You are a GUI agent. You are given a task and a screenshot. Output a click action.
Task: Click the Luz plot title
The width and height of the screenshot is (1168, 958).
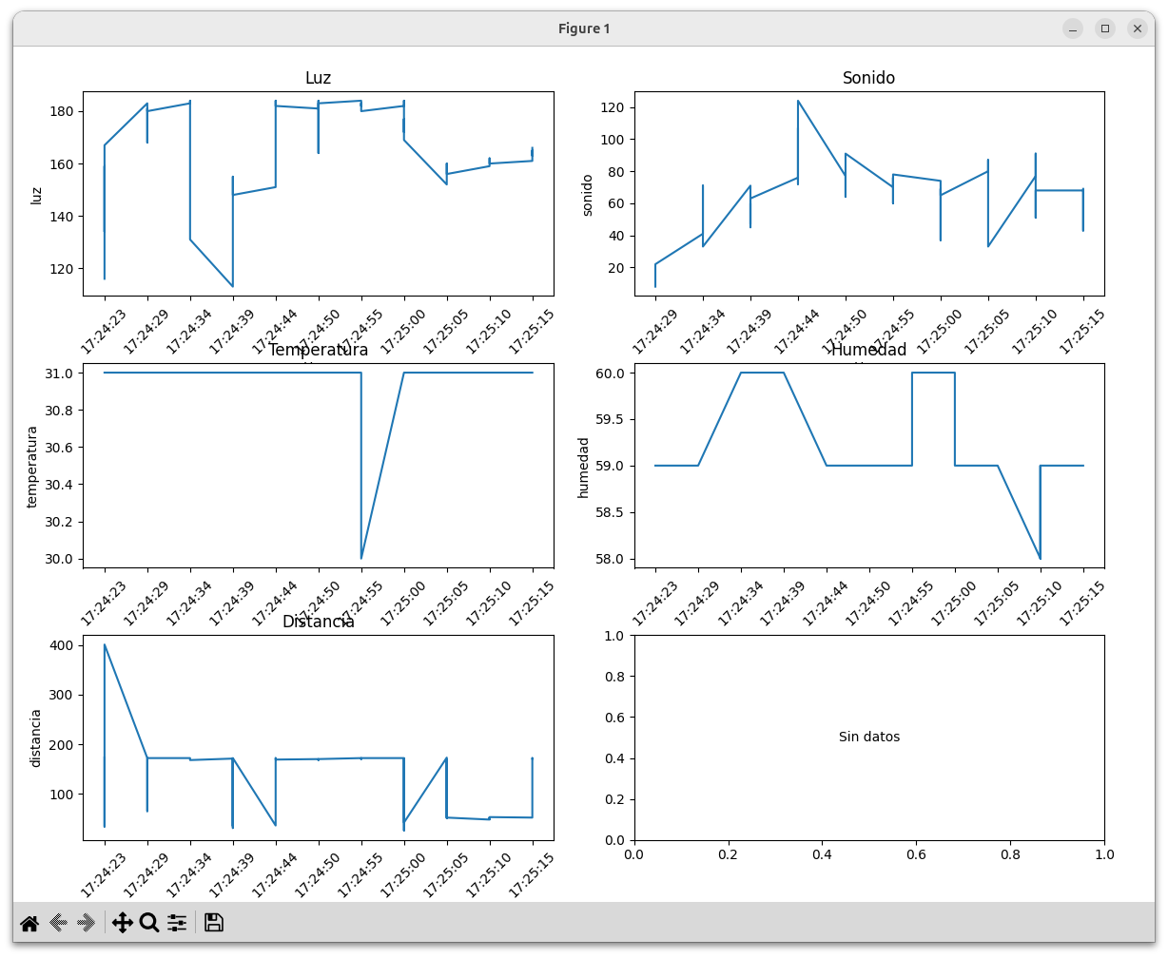318,78
